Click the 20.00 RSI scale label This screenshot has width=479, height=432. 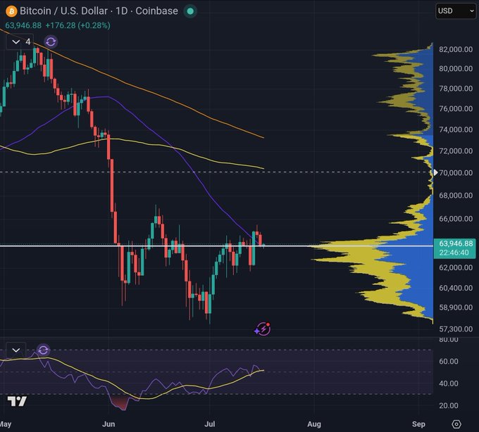[449, 406]
